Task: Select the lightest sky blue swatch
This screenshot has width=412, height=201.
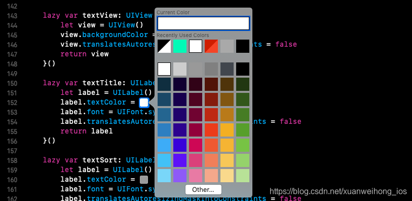Action: [x=164, y=176]
